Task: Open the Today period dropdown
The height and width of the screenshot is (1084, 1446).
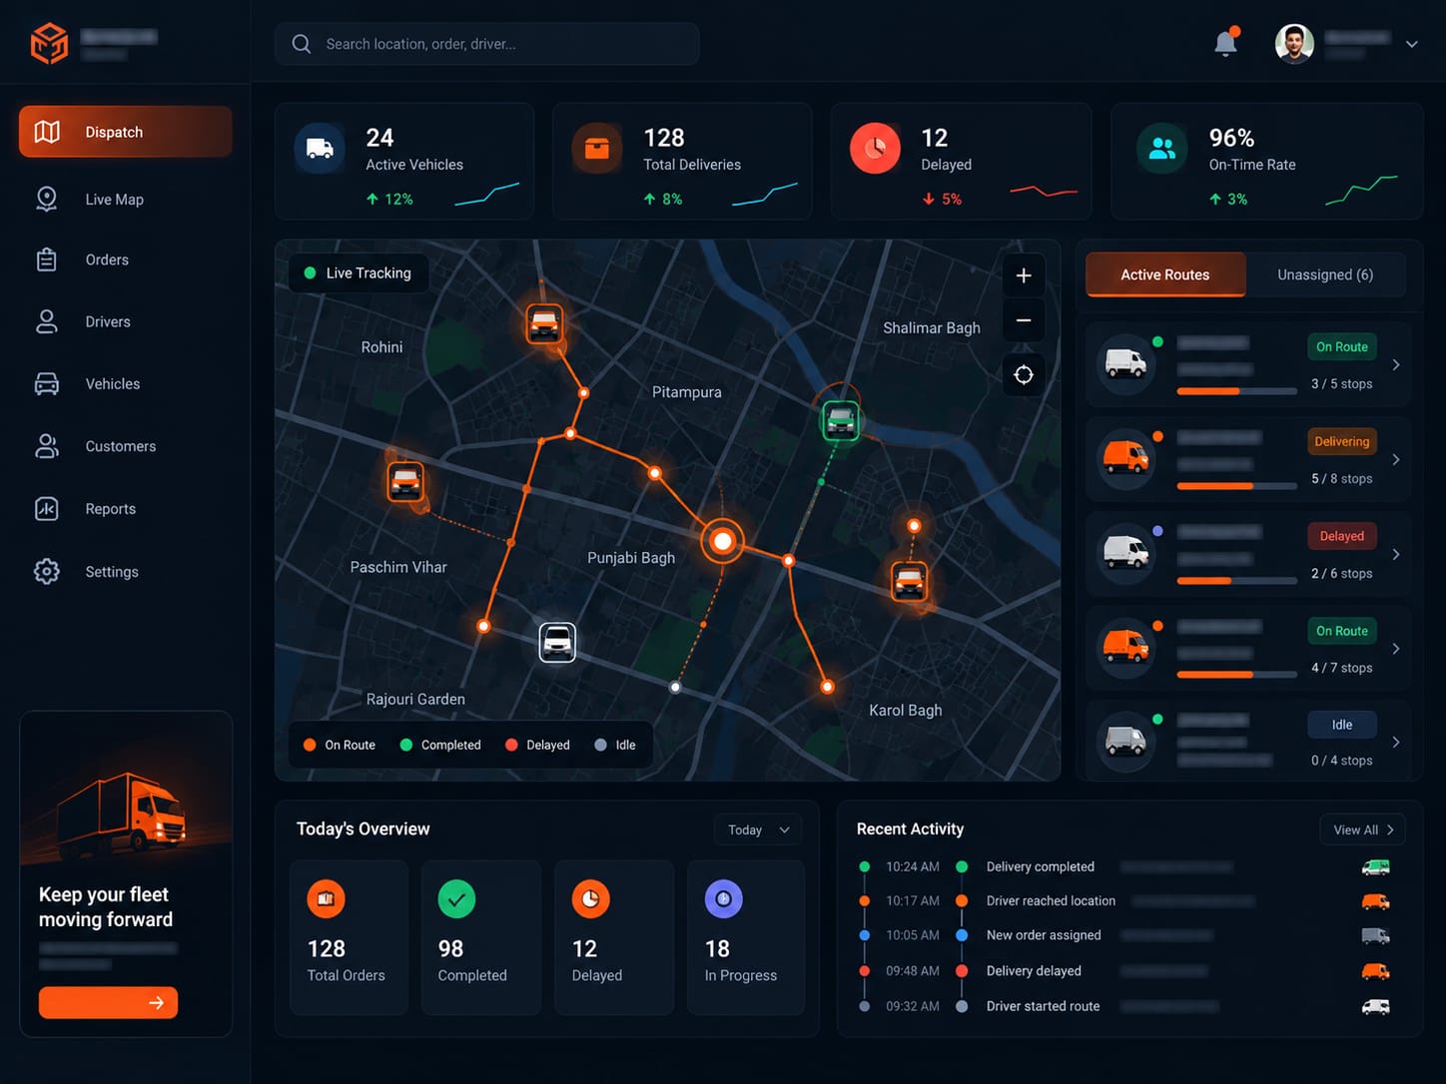Action: pyautogui.click(x=758, y=829)
